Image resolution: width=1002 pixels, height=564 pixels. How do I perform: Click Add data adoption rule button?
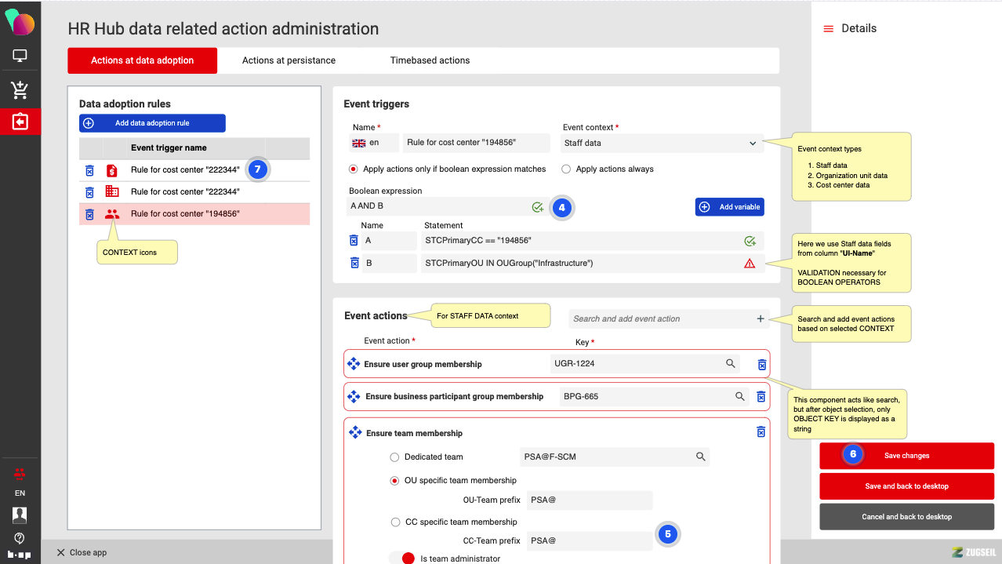(x=152, y=123)
